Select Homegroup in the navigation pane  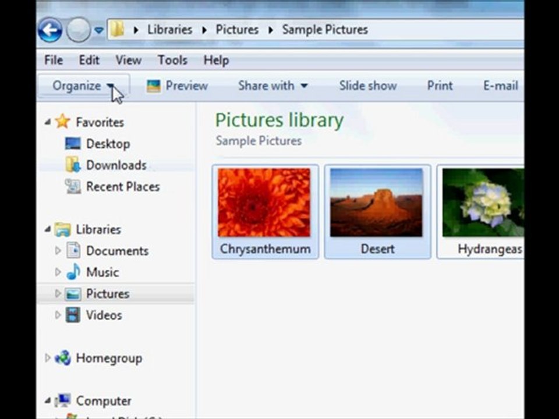coord(109,358)
